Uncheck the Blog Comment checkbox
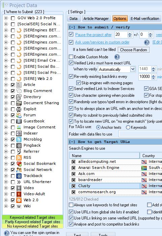Screen dimensions: 162x236 click(13, 91)
